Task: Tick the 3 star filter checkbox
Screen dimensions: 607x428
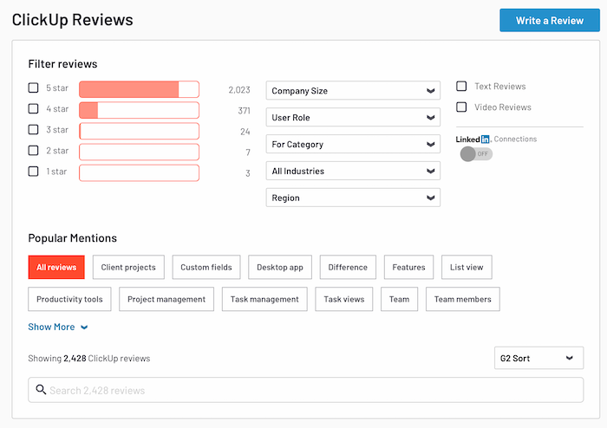Action: (x=33, y=129)
